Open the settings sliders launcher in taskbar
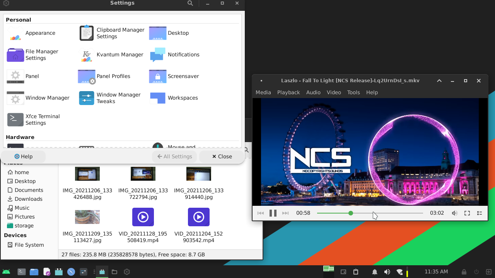This screenshot has width=495, height=278. (x=84, y=272)
